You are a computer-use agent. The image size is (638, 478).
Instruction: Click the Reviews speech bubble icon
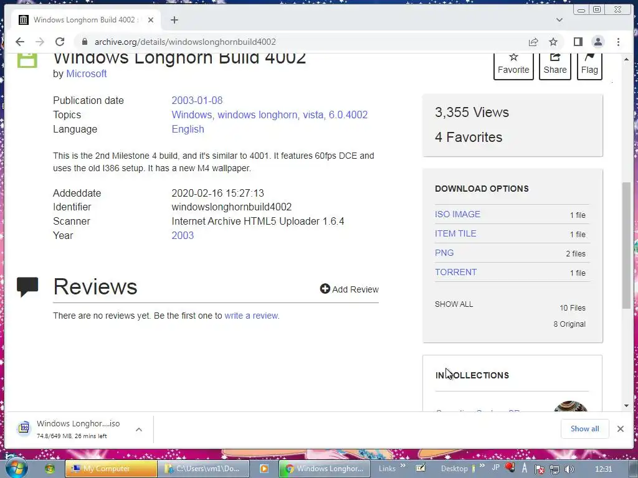point(27,286)
